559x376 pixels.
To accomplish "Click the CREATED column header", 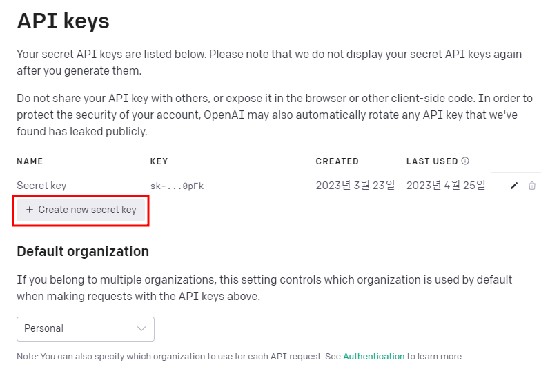I will point(337,161).
